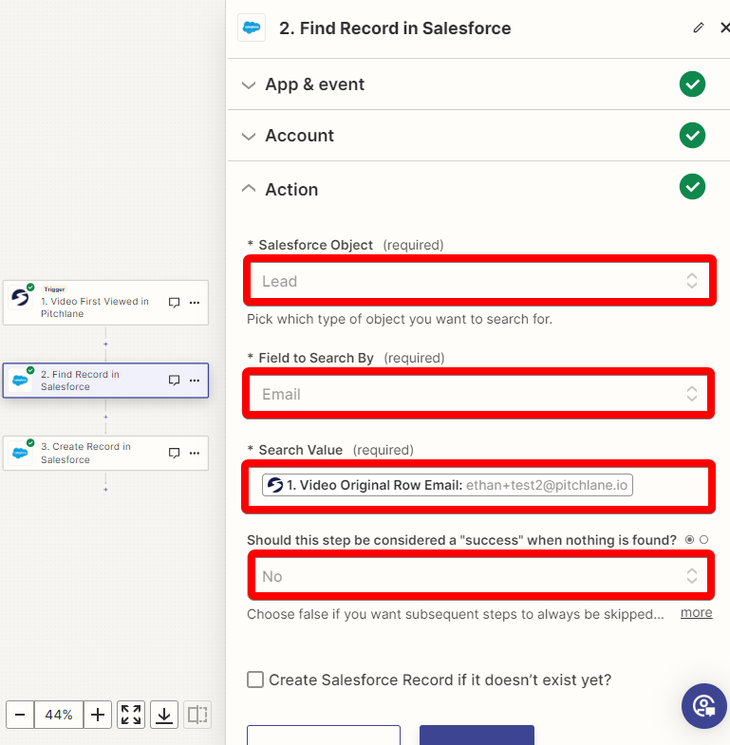Open the three-dot menu on step 3
The width and height of the screenshot is (730, 745).
(x=195, y=454)
